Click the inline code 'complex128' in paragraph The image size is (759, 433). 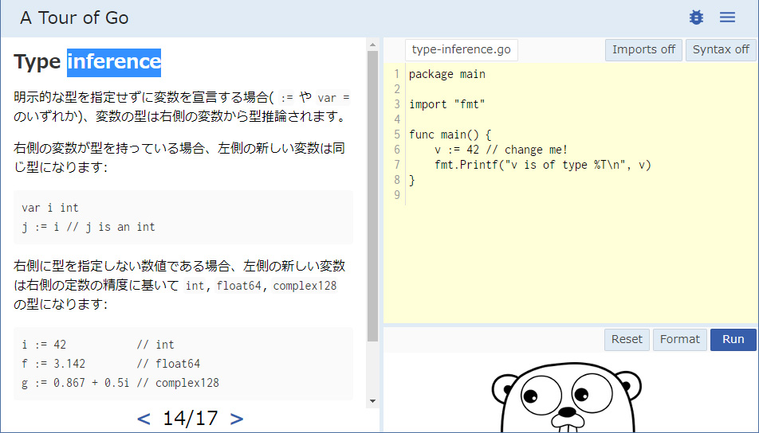pyautogui.click(x=305, y=286)
